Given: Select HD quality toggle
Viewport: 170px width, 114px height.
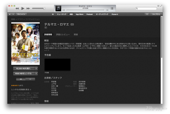Looking at the screenshot, I should point(21,79).
